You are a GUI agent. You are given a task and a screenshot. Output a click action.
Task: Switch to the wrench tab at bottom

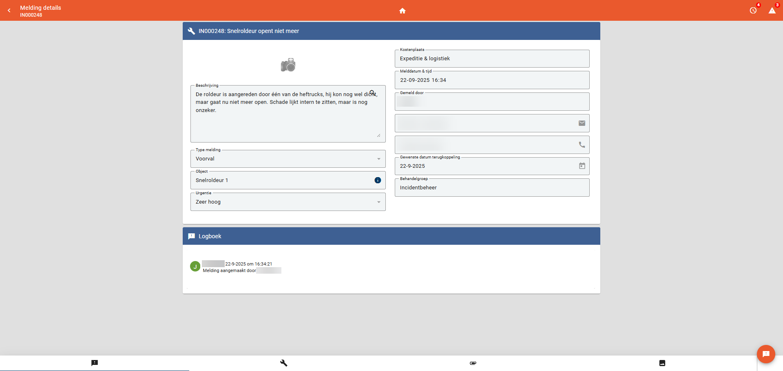(284, 363)
